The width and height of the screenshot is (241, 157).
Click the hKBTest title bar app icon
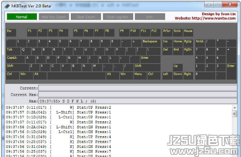pyautogui.click(x=7, y=6)
